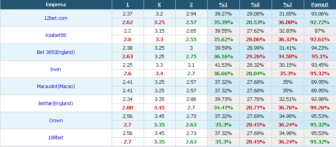Sort table by column 2 header
This screenshot has height=147, width=336.
(191, 5)
